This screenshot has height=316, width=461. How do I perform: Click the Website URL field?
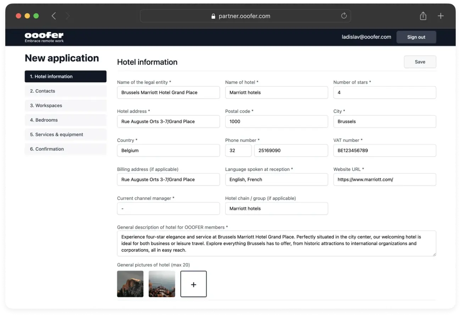click(385, 179)
